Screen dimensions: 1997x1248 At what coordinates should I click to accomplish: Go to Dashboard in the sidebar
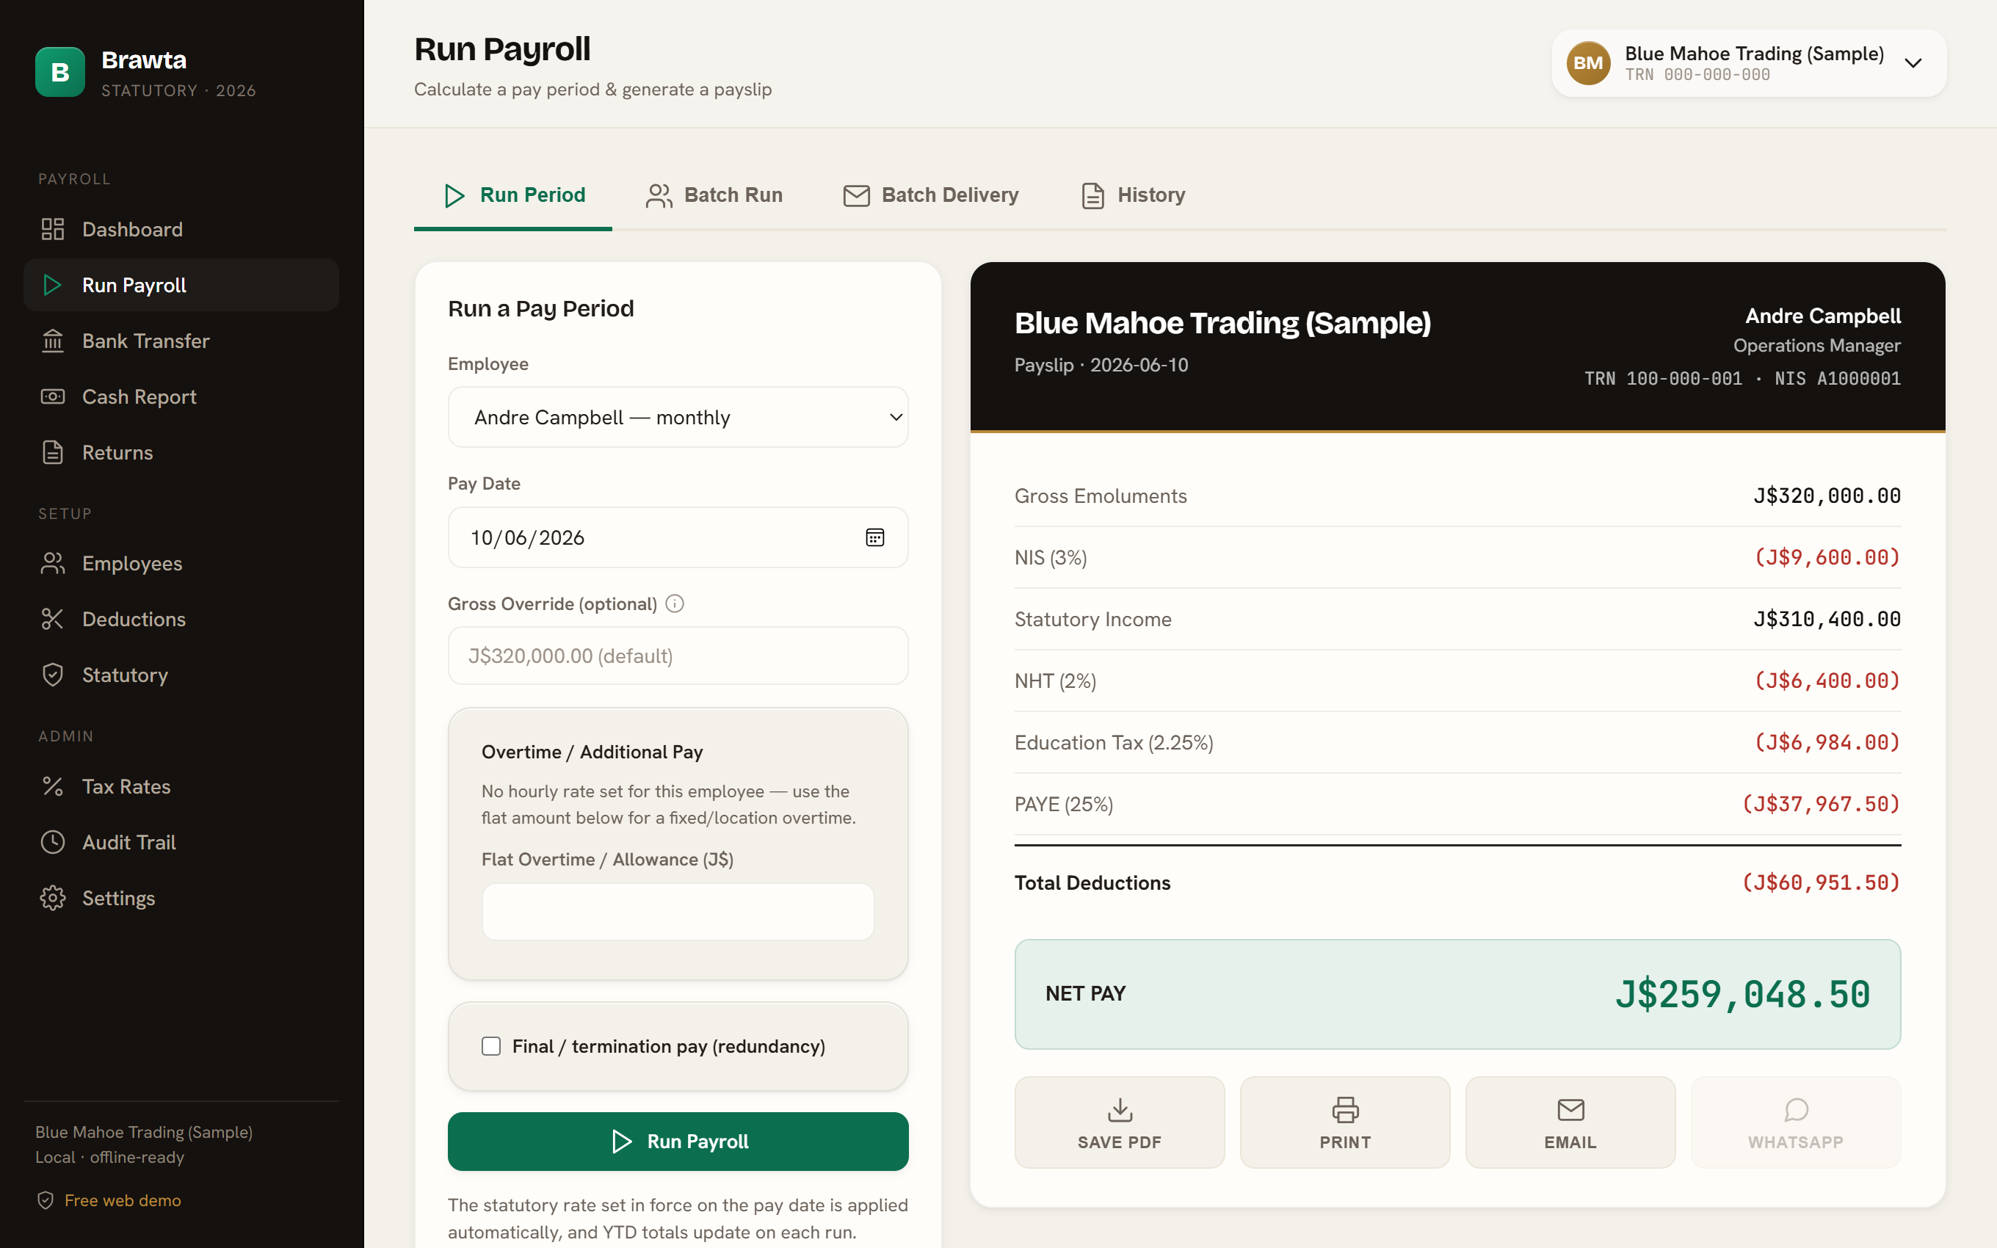181,228
